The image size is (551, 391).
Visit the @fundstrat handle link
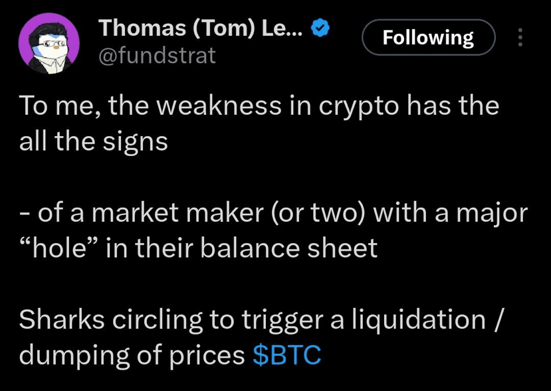(x=157, y=56)
